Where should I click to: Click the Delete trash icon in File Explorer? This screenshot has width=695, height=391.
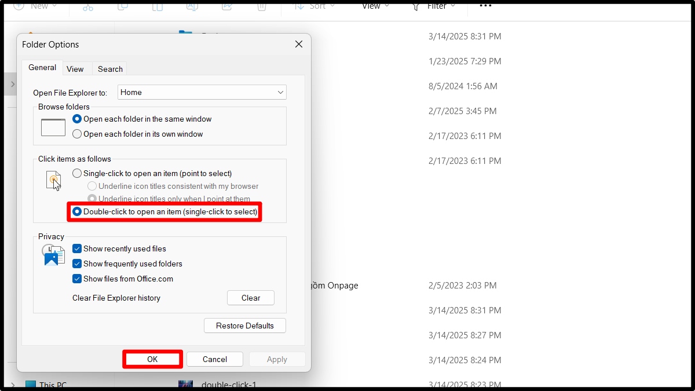click(261, 6)
